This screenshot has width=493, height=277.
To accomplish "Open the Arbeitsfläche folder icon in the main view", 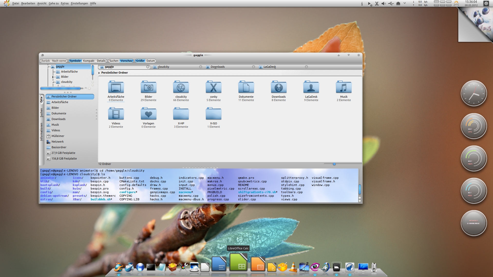I will [x=116, y=87].
